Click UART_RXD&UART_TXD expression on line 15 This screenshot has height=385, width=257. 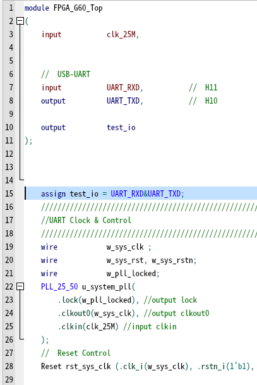[146, 193]
